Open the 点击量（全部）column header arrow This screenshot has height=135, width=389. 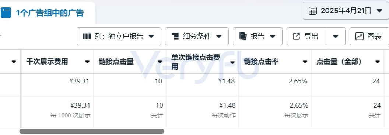(x=378, y=62)
